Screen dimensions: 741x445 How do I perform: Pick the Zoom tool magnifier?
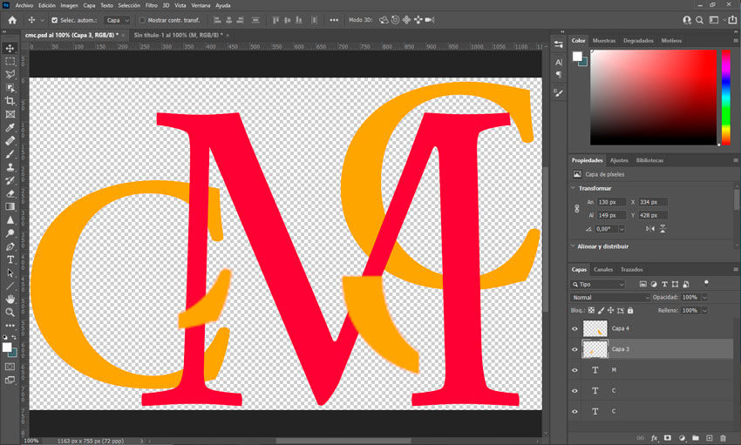click(10, 312)
